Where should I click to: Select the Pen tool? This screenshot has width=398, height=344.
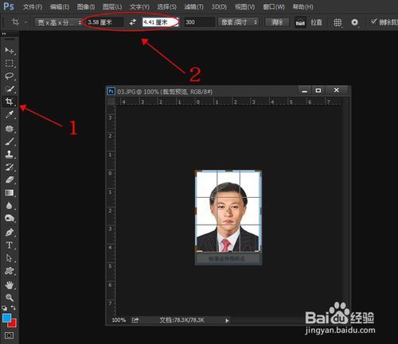(x=10, y=232)
